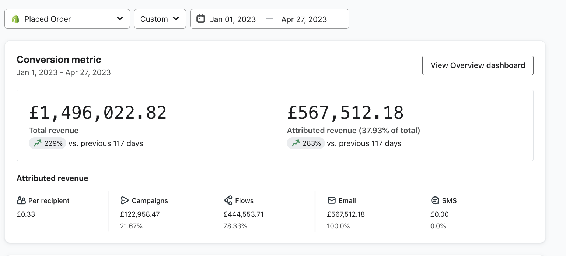The image size is (566, 256).
Task: Click the £1,496,022.82 total revenue figure
Action: click(98, 113)
